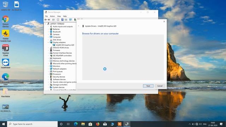226x127 pixels.
Task: Click the Cancel button
Action: point(160,86)
